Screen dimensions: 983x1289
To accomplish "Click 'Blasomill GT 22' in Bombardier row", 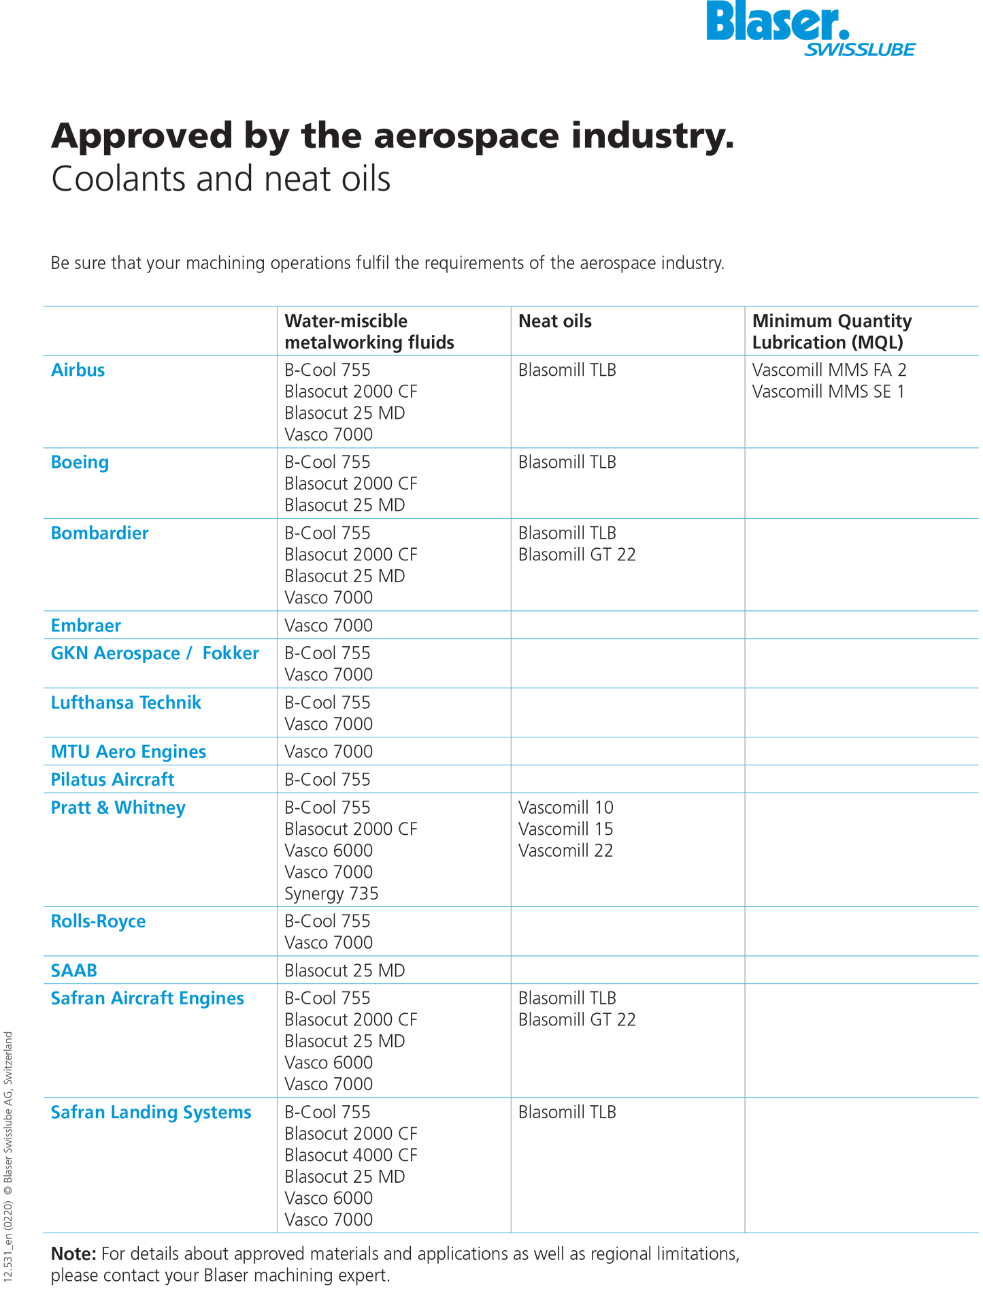I will 577,554.
